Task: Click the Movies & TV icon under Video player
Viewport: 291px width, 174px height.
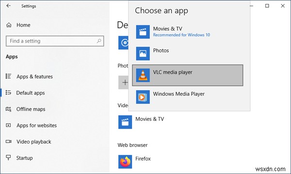Action: click(125, 122)
